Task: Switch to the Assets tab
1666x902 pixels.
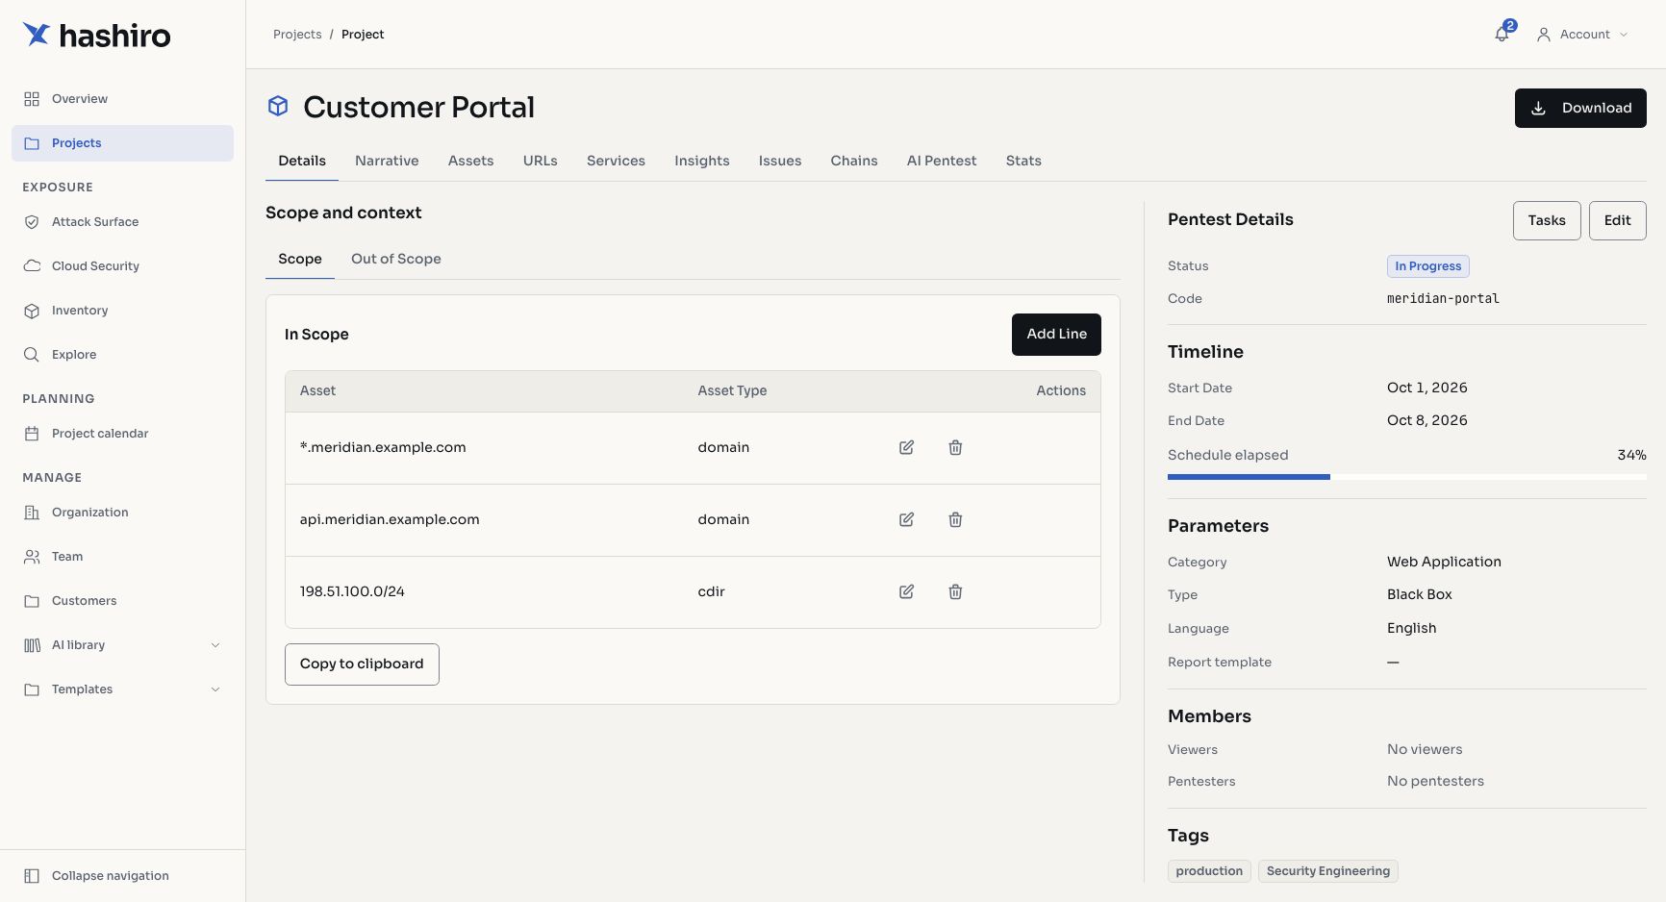Action: tap(470, 161)
